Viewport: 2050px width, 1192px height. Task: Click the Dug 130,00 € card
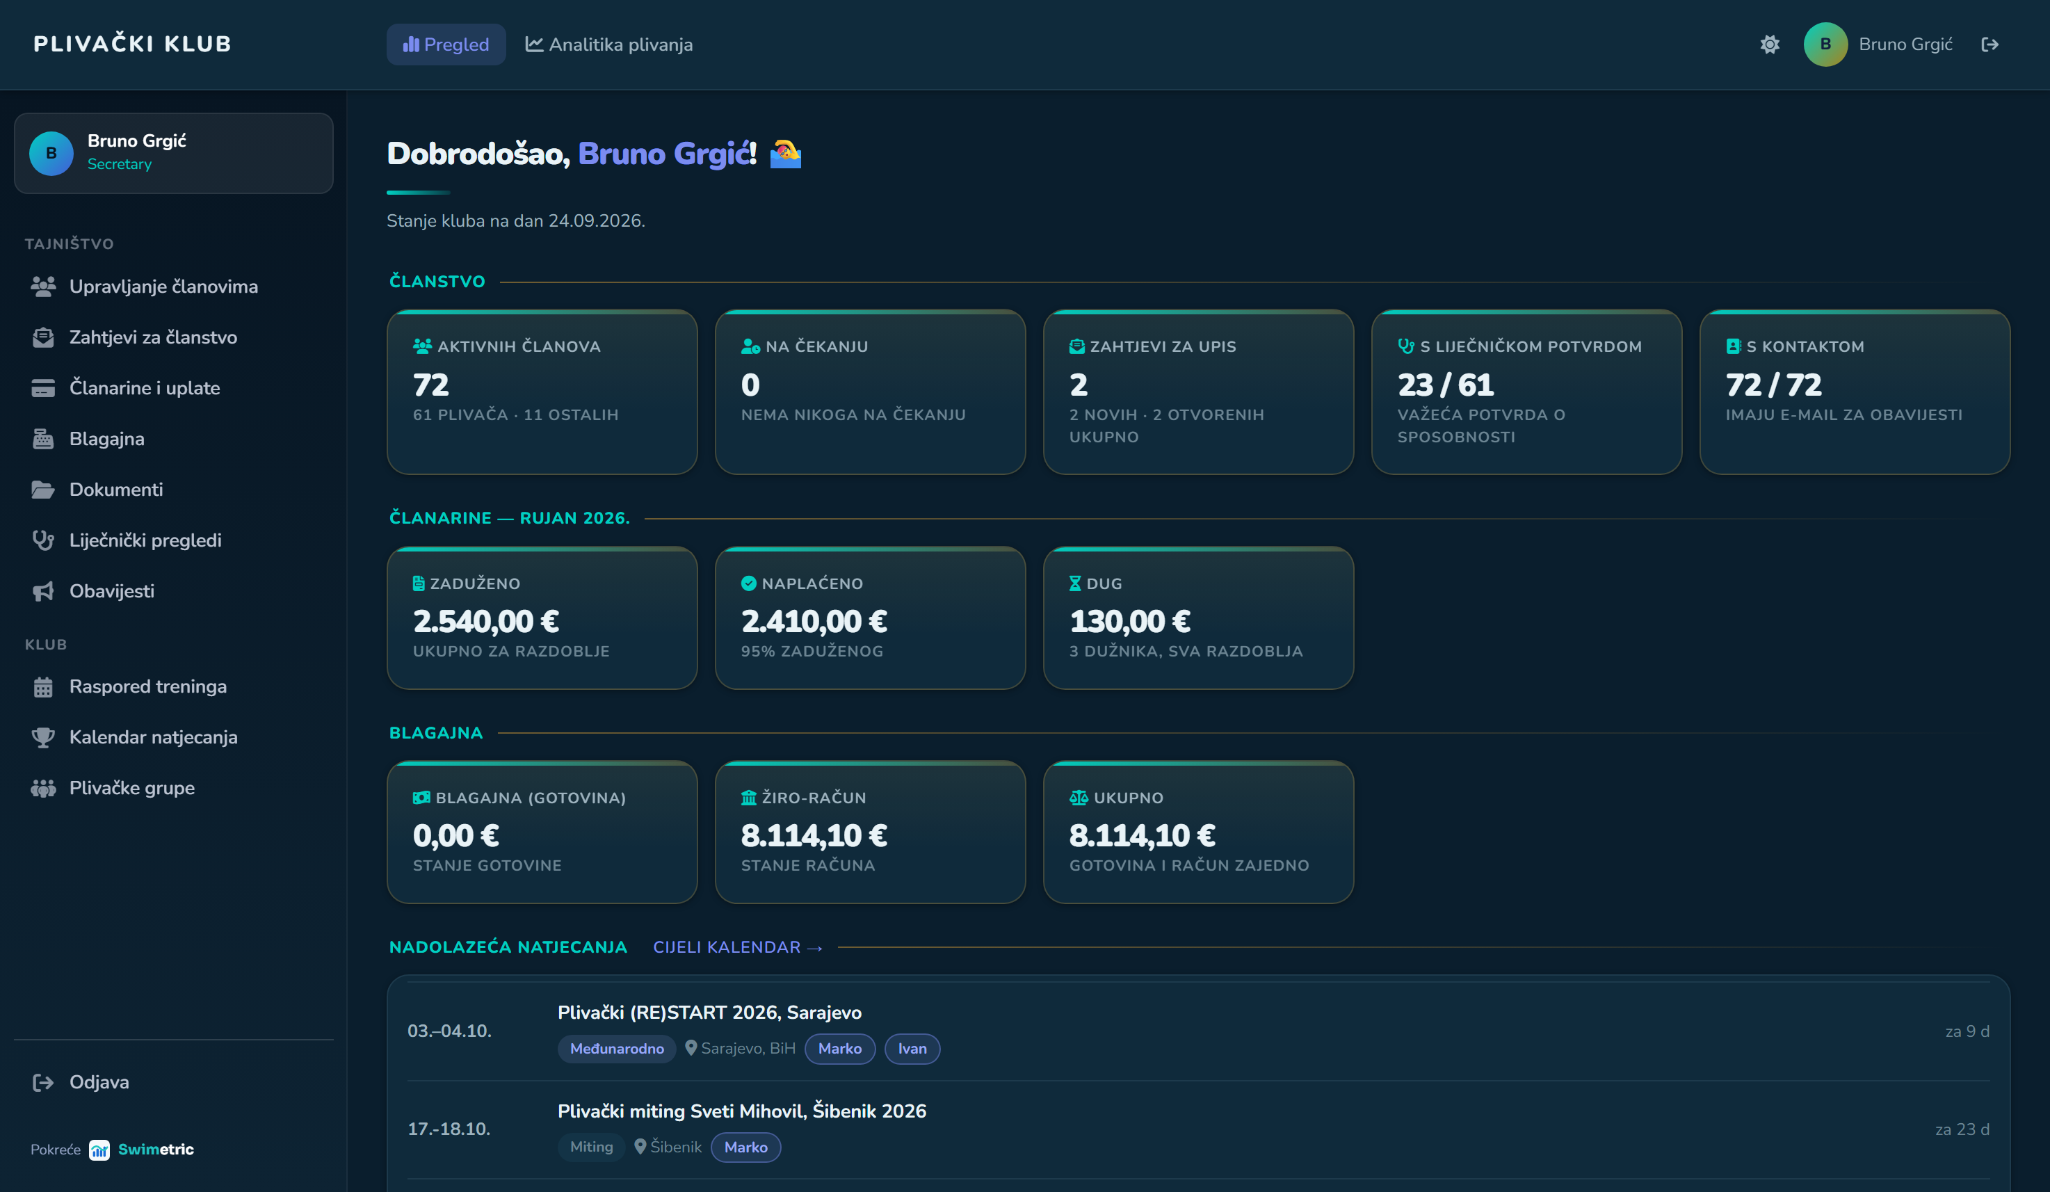tap(1198, 618)
